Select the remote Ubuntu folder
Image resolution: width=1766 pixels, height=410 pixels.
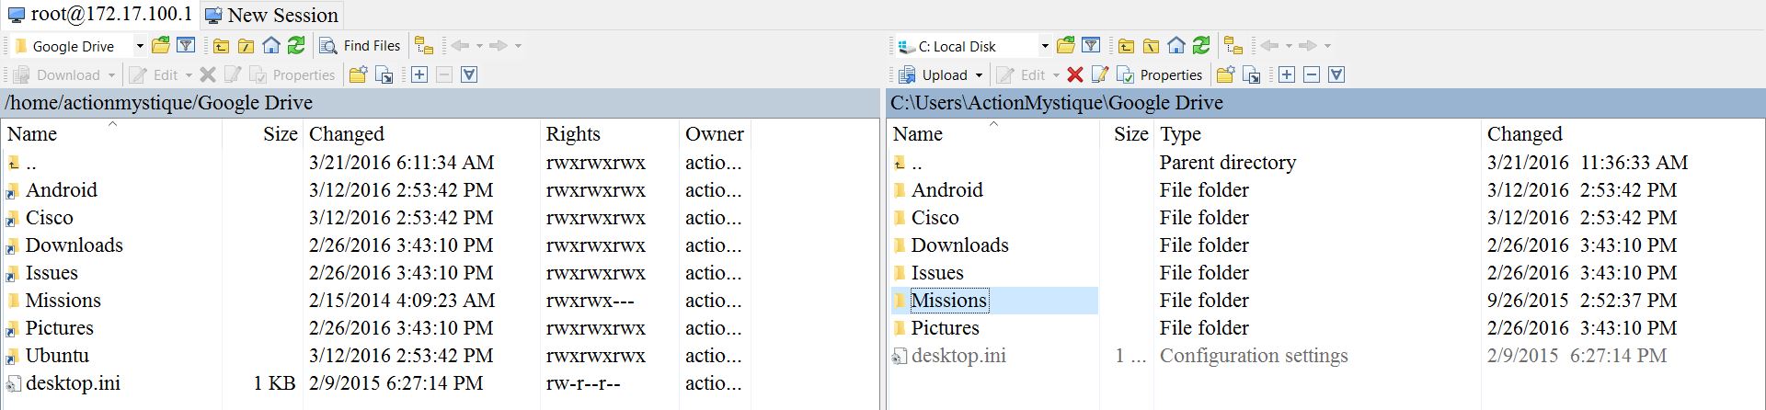coord(57,356)
